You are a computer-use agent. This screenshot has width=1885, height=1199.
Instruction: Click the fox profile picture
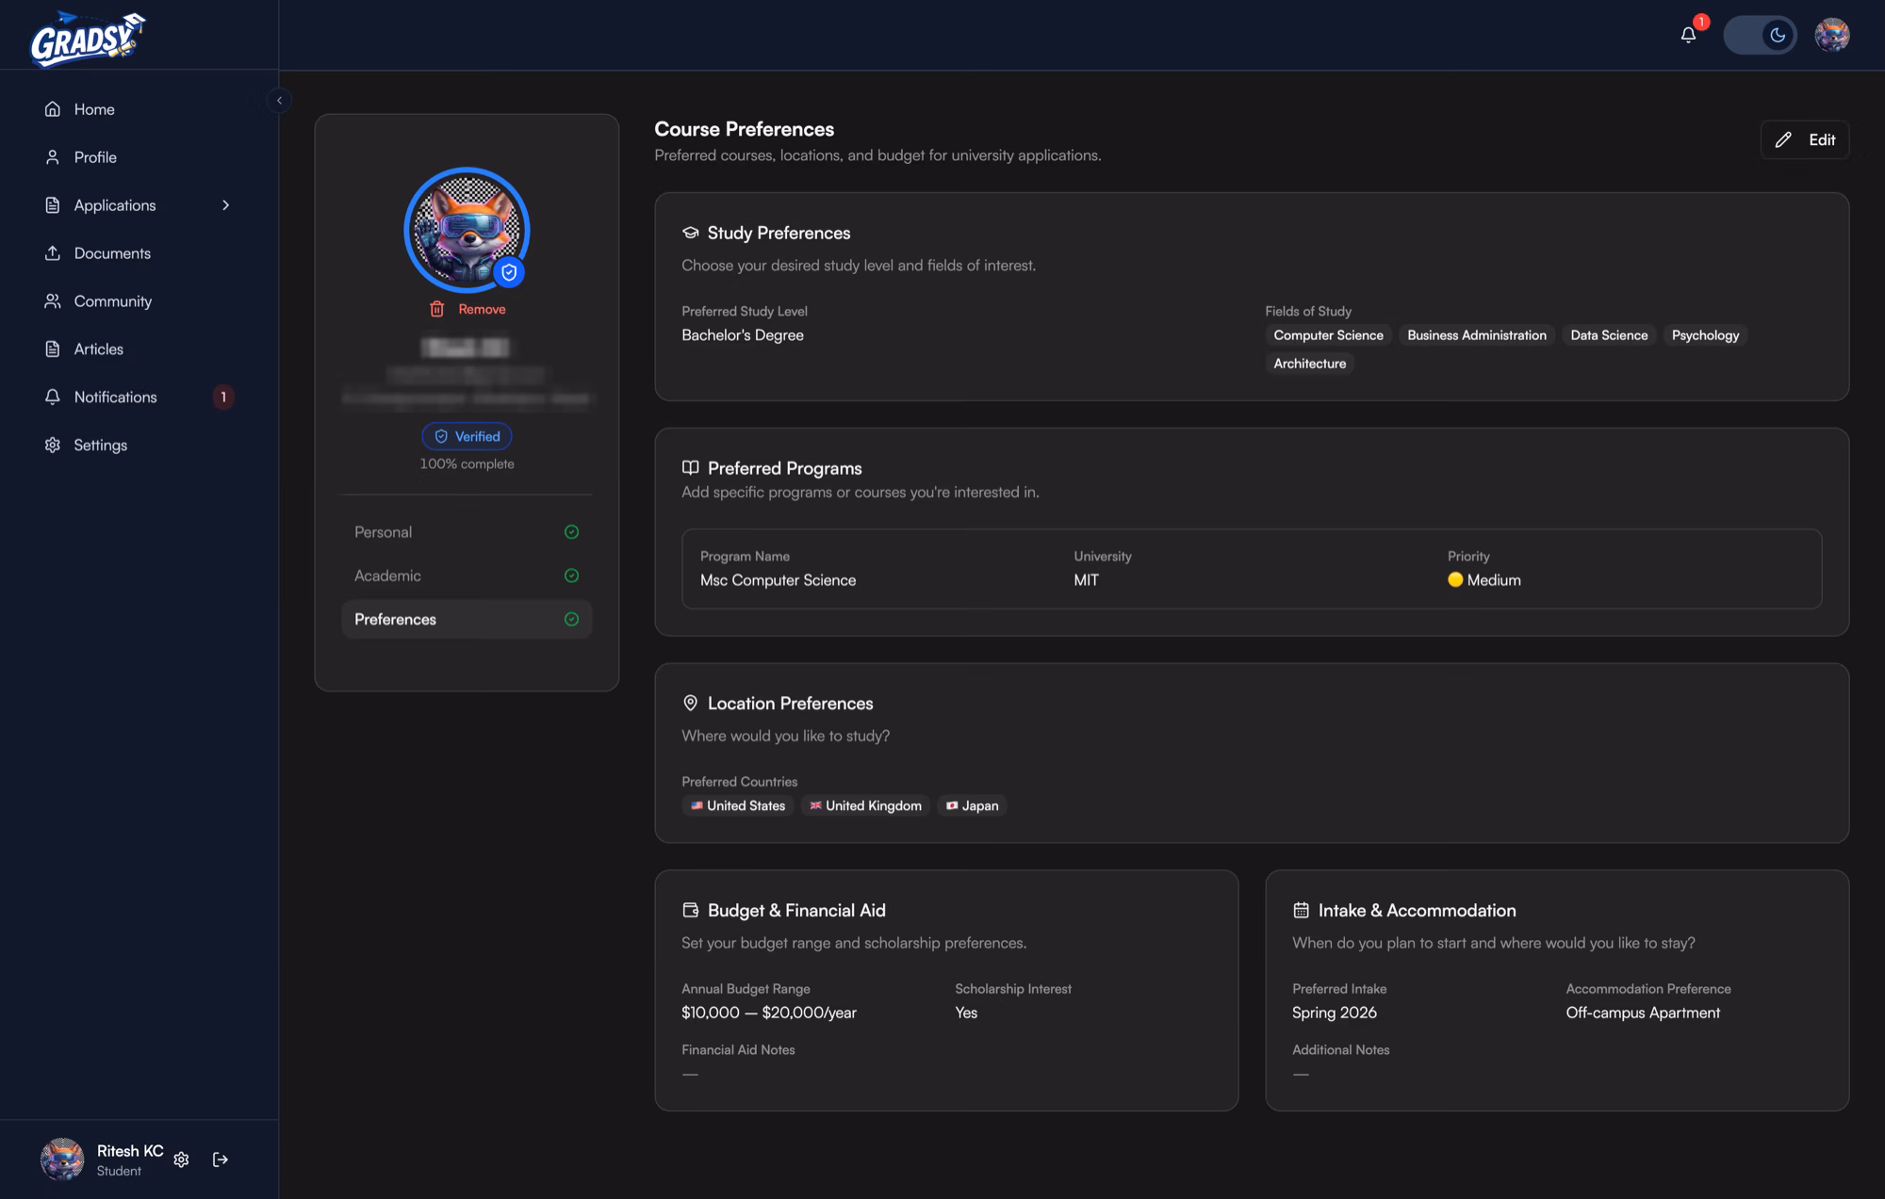(467, 230)
